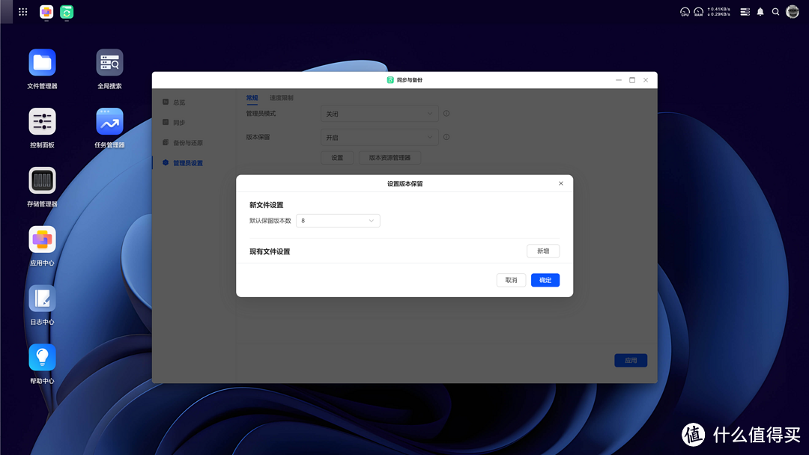Open 日志中心 from the desktop
Viewport: 809px width, 455px height.
[42, 298]
